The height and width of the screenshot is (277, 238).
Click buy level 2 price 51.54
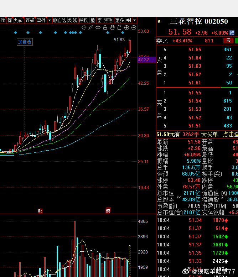pos(195,101)
